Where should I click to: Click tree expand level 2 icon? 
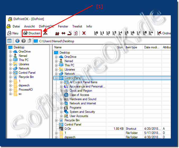[108, 33]
